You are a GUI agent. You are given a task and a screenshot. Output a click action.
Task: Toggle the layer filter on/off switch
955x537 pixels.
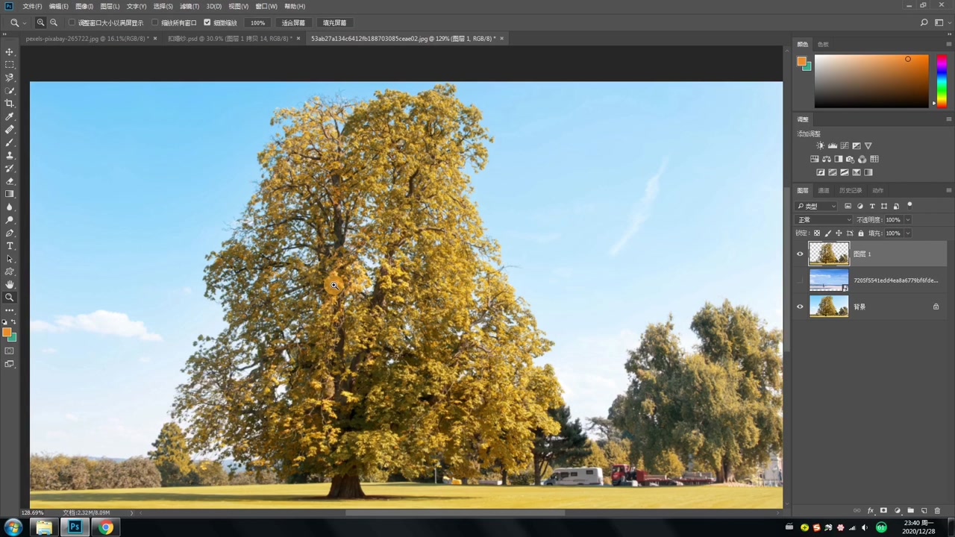909,205
